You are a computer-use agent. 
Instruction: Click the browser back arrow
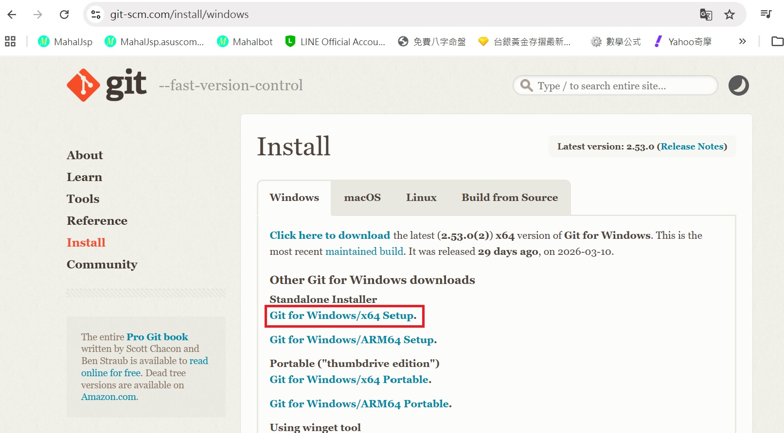pos(12,15)
